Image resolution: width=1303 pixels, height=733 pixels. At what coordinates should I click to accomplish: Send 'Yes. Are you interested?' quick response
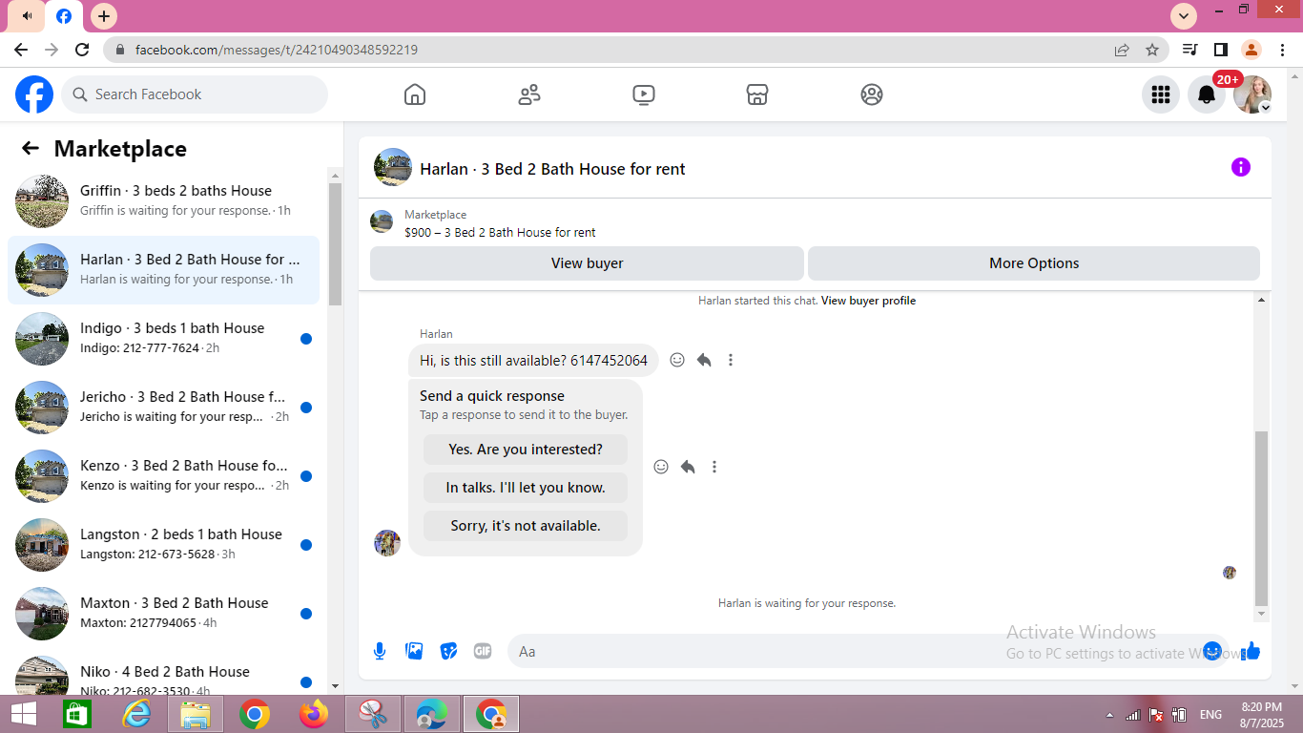click(x=526, y=450)
